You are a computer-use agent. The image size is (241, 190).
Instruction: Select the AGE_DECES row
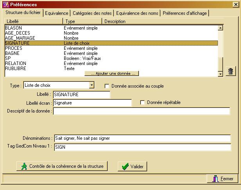111,33
